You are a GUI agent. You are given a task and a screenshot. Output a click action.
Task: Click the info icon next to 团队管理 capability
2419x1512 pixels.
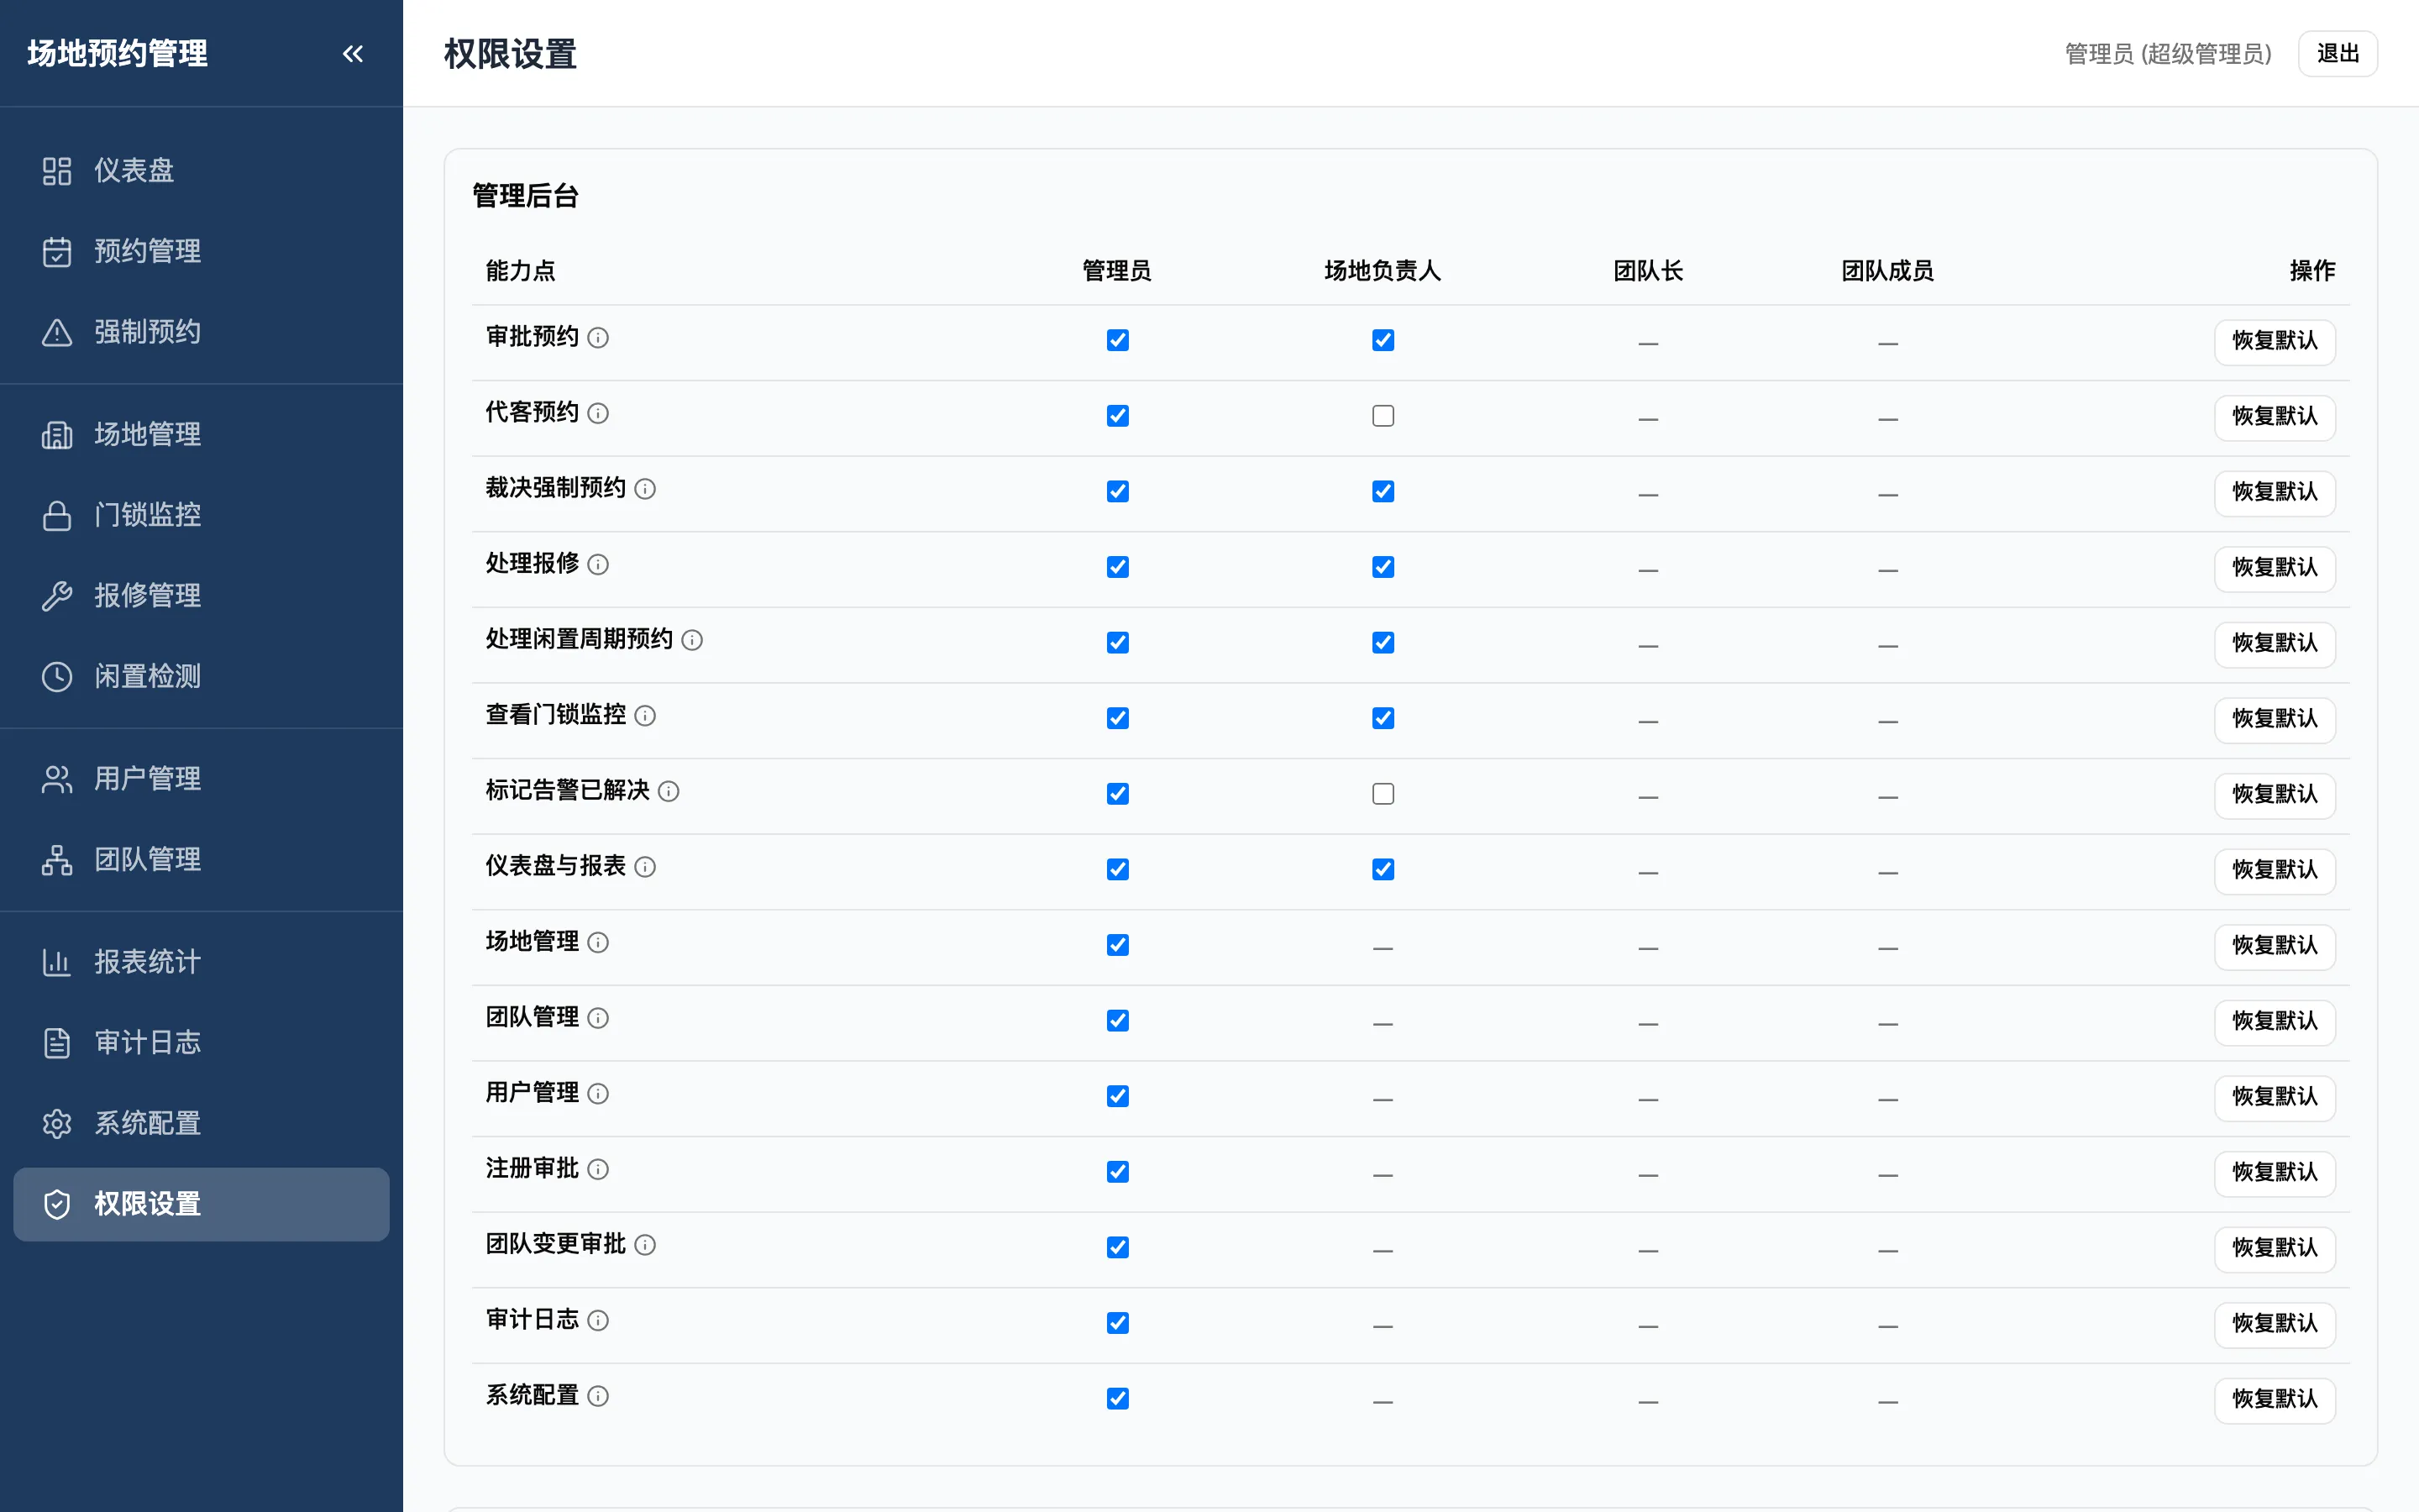pos(598,1018)
